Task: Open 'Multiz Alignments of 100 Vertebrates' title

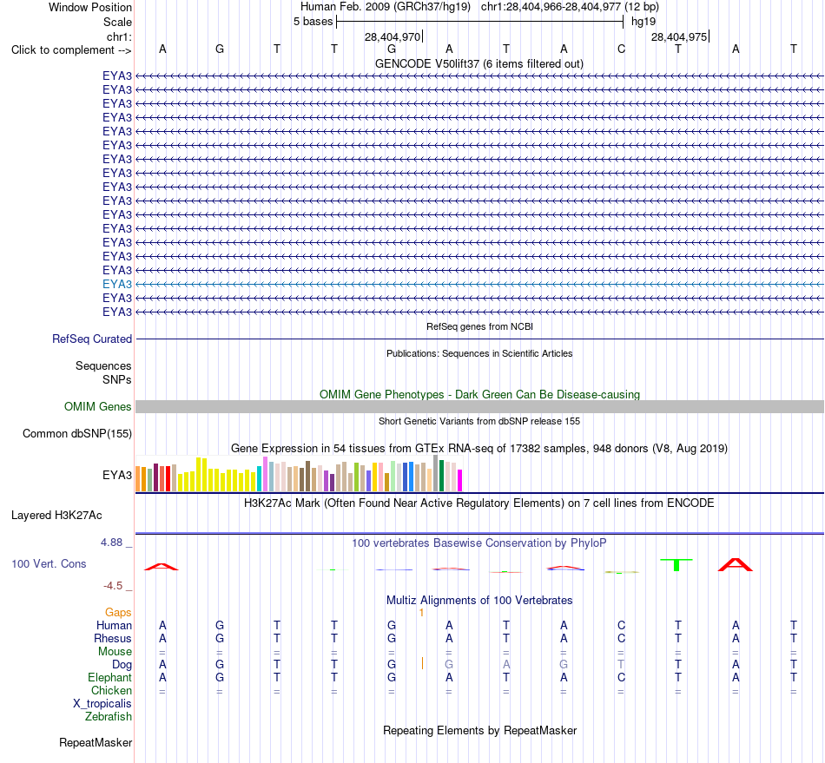Action: click(x=479, y=601)
